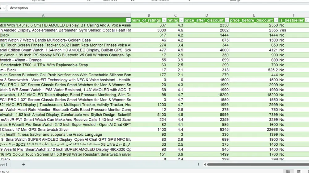The height and width of the screenshot is (173, 309).
Task: Select column E header
Action: 254,15
